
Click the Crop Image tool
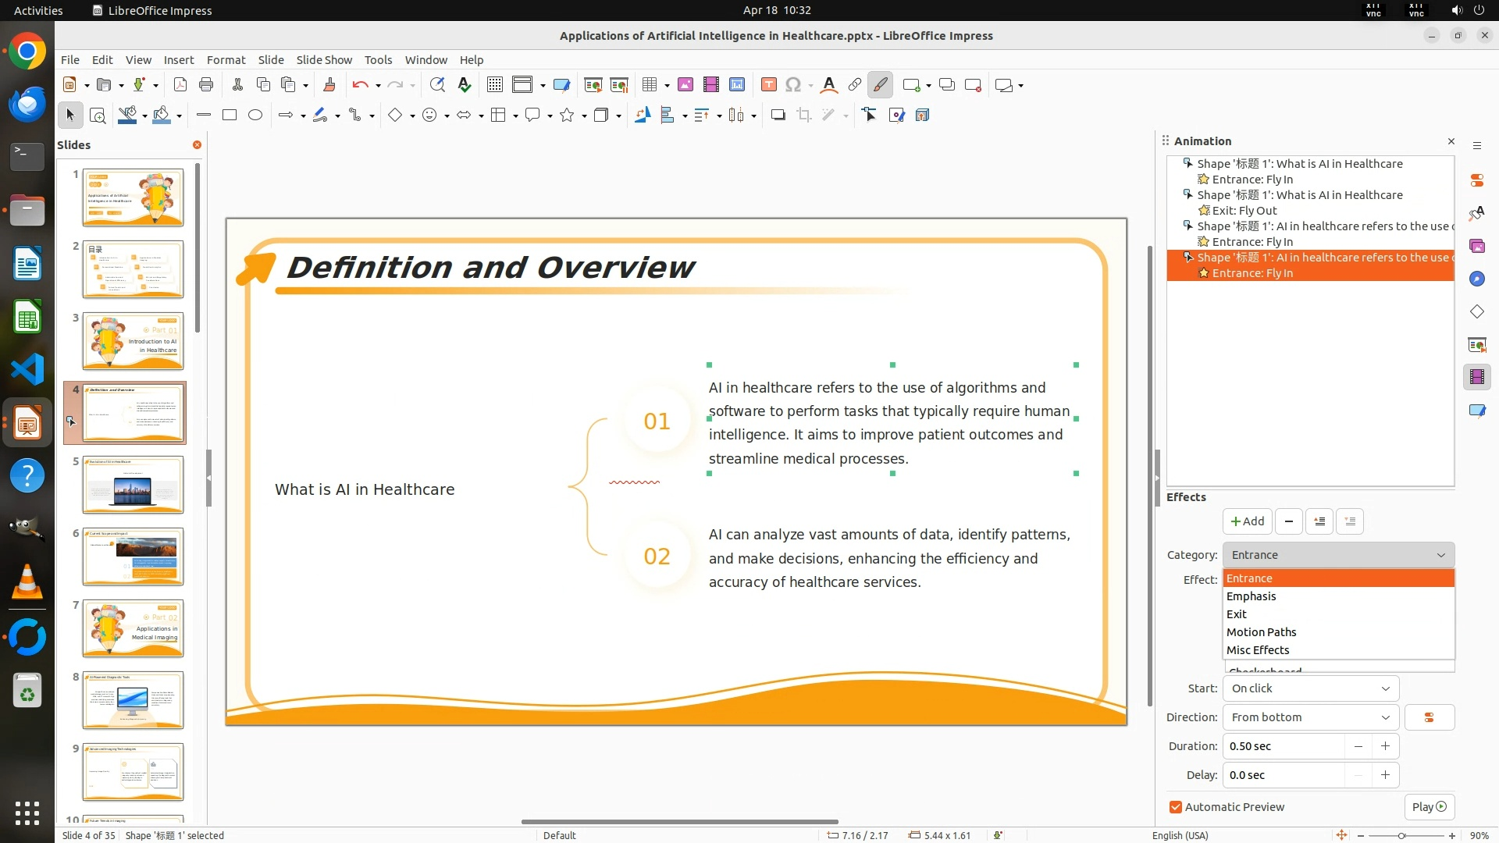(x=803, y=116)
